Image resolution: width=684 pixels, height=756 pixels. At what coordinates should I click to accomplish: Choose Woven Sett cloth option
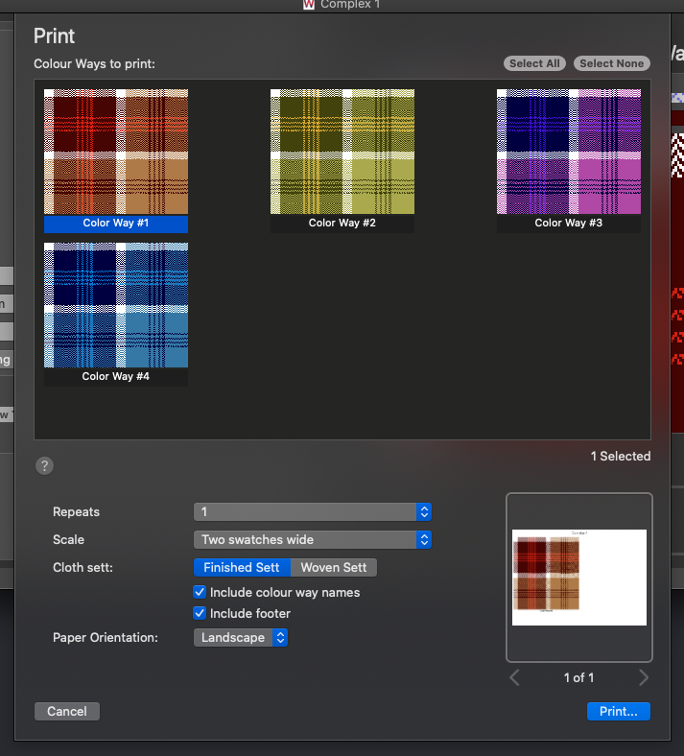tap(334, 568)
